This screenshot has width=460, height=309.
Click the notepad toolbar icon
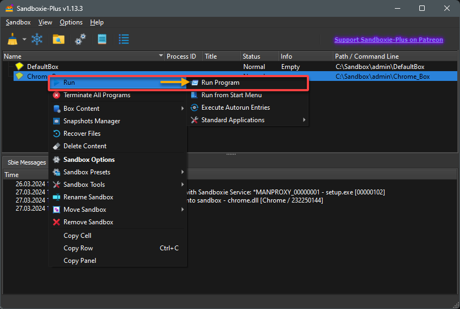102,39
